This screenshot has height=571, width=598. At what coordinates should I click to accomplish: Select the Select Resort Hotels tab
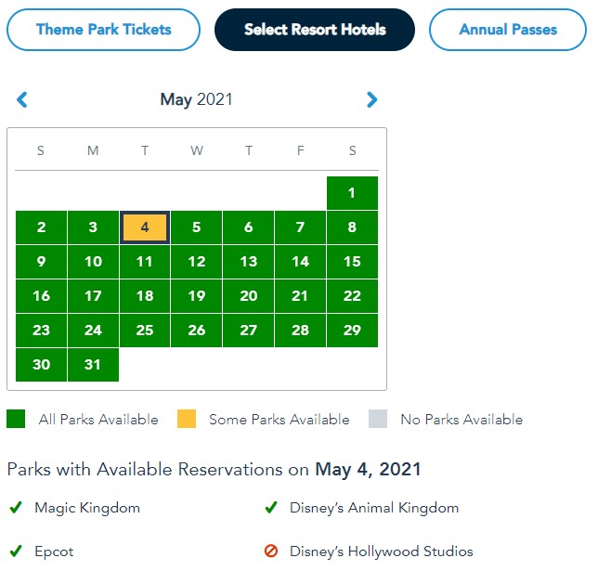[315, 30]
